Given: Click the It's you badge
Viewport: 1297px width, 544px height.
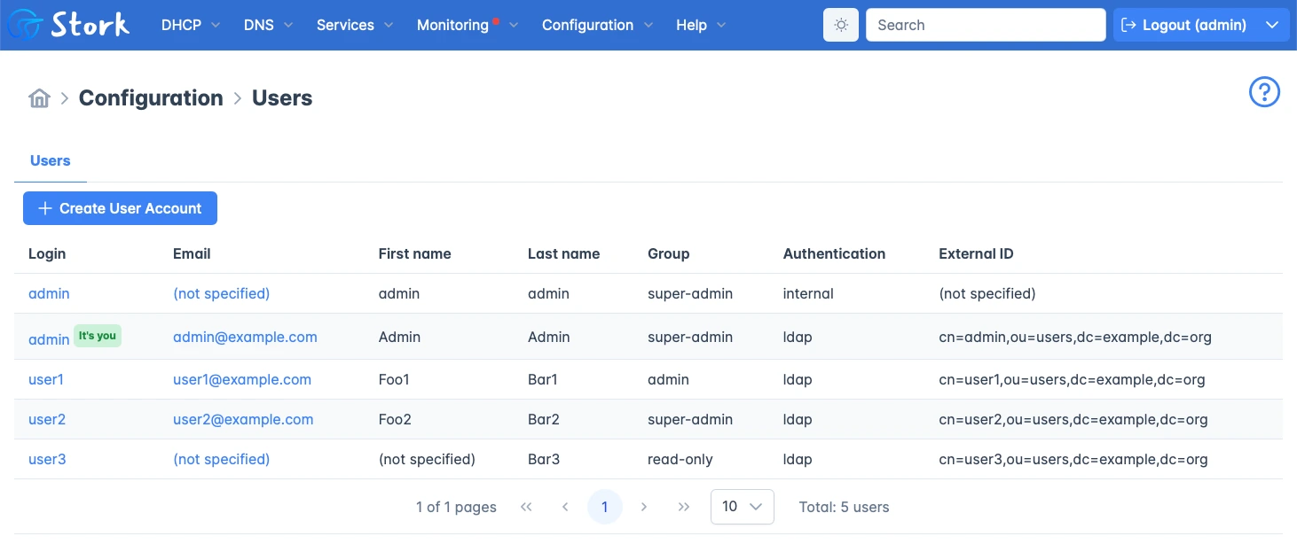Looking at the screenshot, I should pyautogui.click(x=98, y=336).
